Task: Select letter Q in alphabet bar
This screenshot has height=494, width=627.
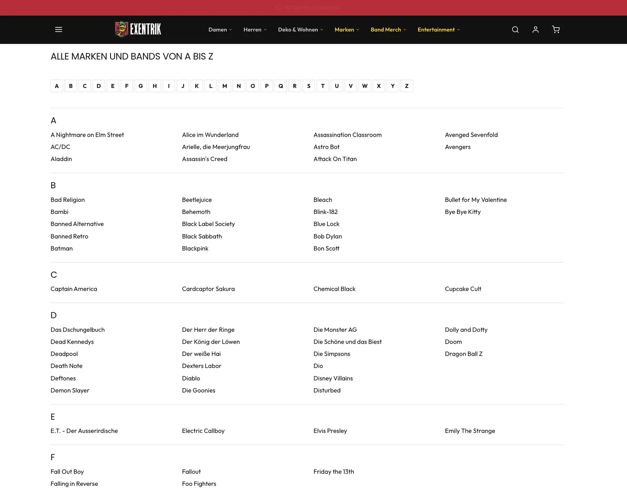Action: [x=281, y=86]
